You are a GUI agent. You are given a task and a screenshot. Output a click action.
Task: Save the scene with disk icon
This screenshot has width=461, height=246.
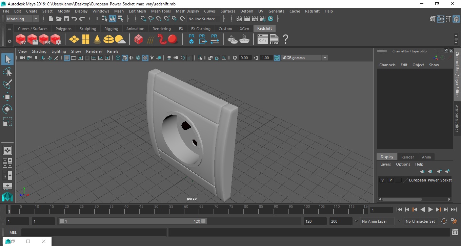point(66,19)
